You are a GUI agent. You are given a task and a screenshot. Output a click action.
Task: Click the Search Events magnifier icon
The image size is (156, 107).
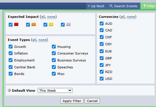(111, 6)
